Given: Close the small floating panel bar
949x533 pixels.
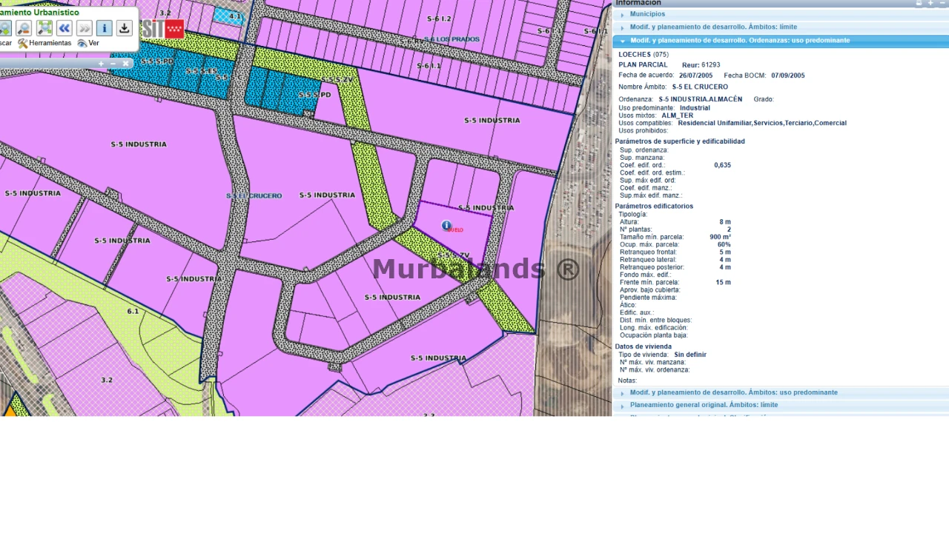Looking at the screenshot, I should click(x=125, y=64).
